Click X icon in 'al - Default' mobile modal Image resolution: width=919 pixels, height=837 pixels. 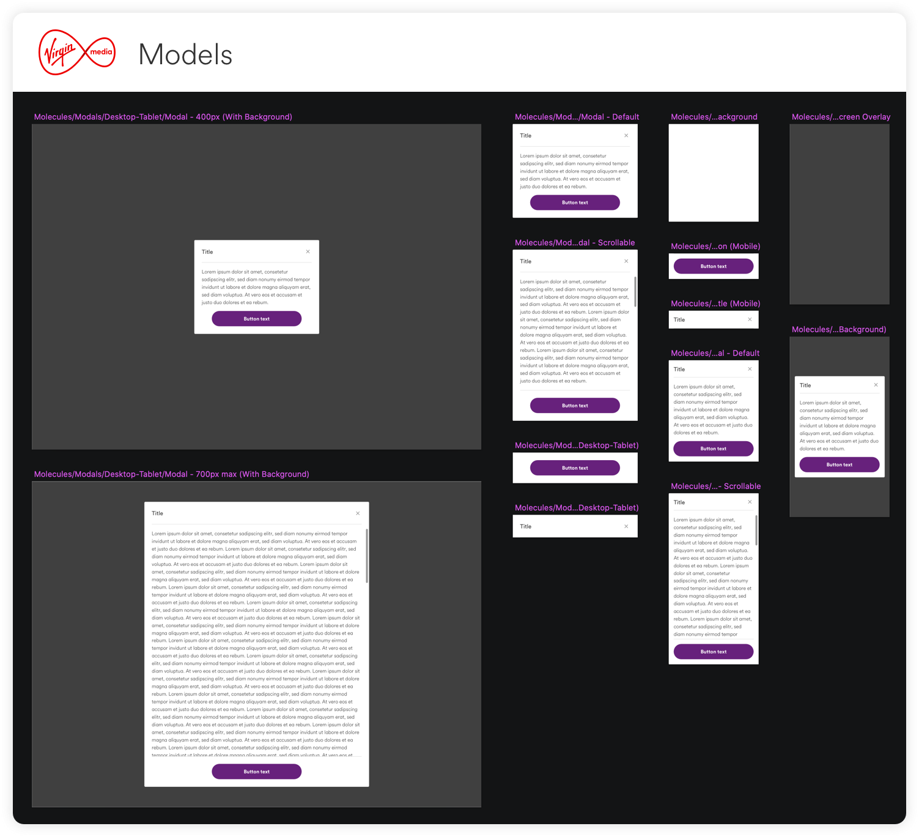coord(750,369)
